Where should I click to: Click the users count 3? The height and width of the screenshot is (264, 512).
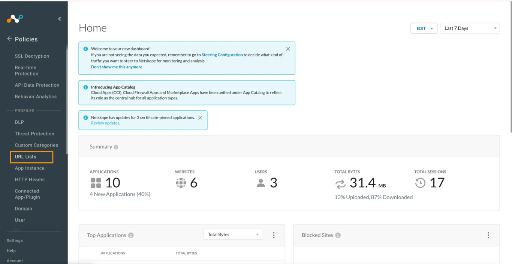point(274,183)
